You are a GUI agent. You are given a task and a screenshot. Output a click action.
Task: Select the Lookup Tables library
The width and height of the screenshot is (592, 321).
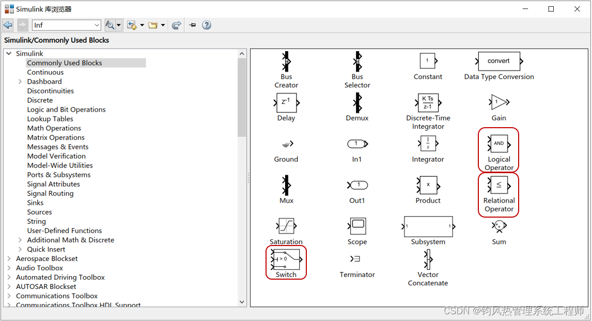50,119
